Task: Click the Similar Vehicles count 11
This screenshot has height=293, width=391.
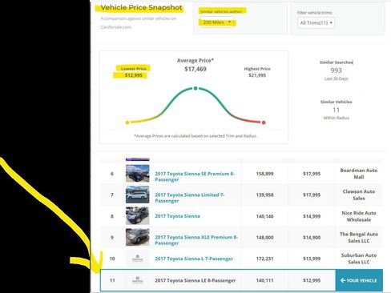Action: [336, 110]
